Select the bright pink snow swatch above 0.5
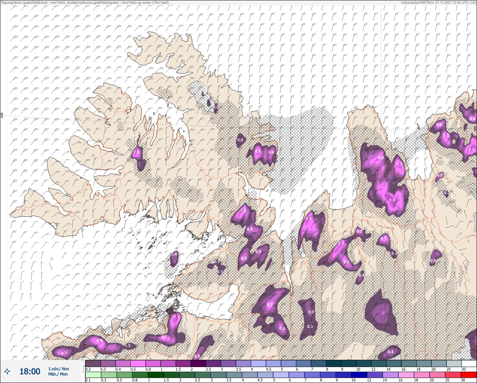 tap(138, 363)
